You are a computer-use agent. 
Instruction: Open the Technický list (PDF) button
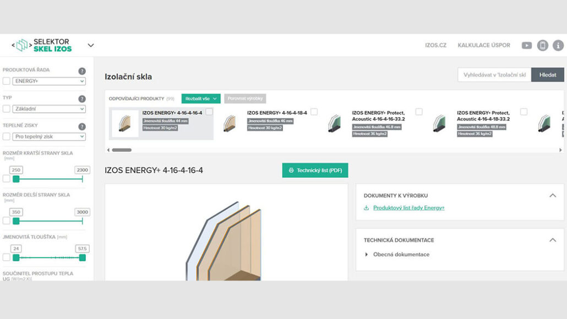pos(315,170)
